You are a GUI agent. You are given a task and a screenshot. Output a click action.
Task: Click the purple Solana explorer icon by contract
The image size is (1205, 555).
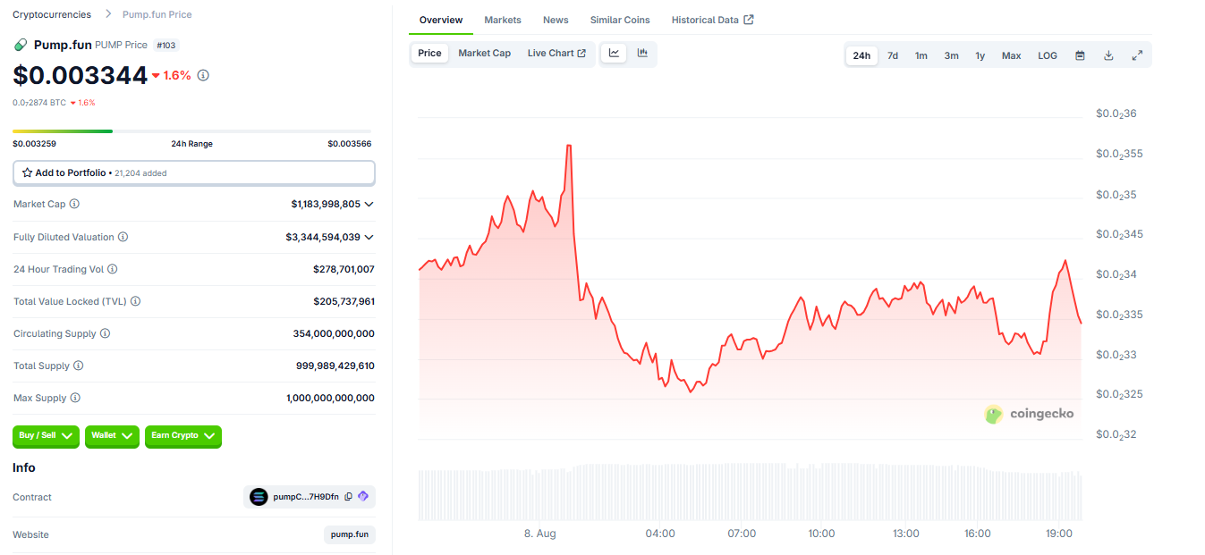pos(363,497)
